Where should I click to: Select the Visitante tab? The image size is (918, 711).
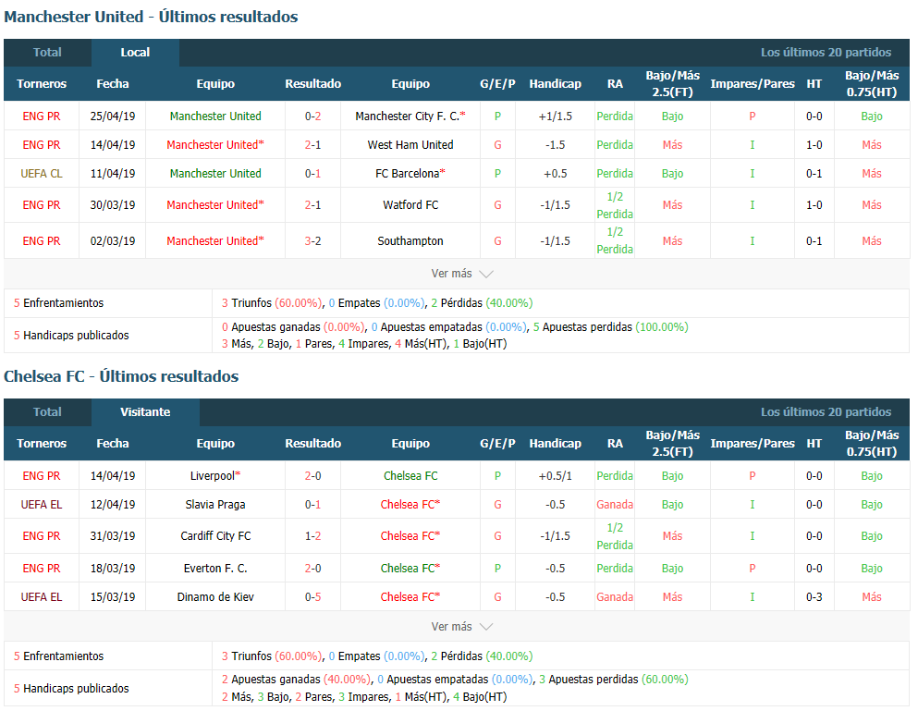pos(145,411)
